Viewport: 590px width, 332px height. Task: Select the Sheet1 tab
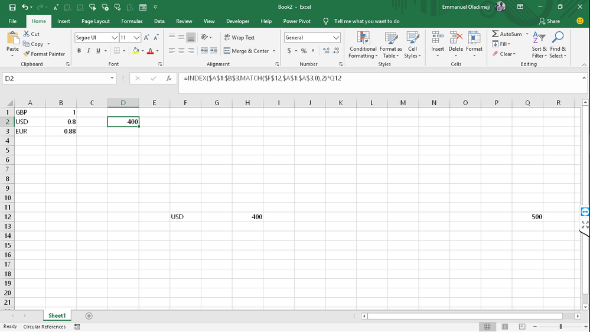(57, 315)
